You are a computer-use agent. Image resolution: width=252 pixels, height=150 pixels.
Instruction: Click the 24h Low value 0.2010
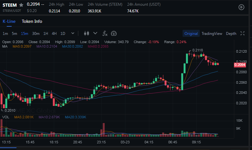[74, 11]
